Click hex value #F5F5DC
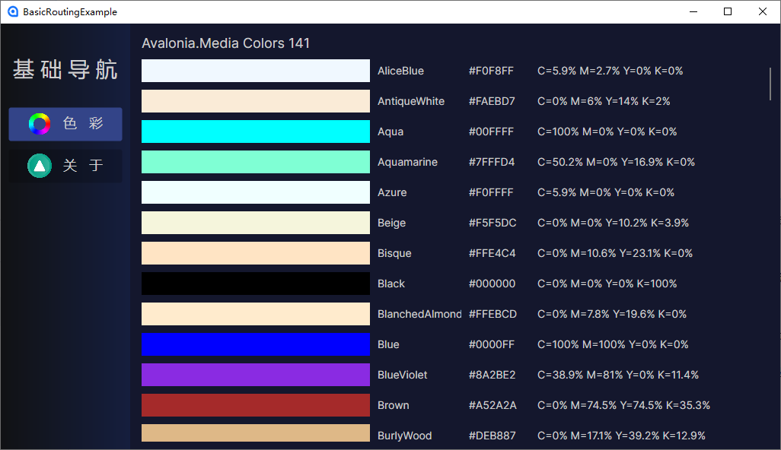Image resolution: width=781 pixels, height=450 pixels. coord(493,223)
